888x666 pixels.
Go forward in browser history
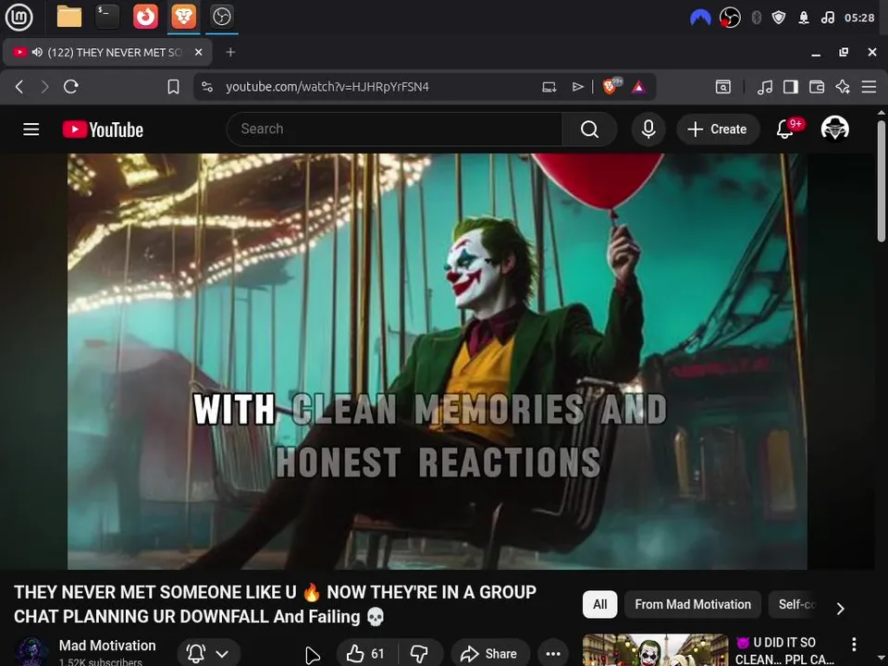pos(44,87)
